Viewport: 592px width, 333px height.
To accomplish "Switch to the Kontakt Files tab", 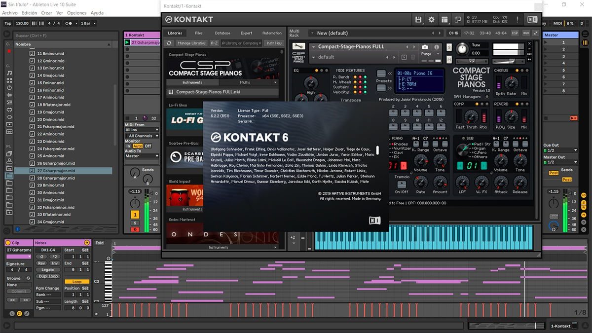I will coord(199,33).
